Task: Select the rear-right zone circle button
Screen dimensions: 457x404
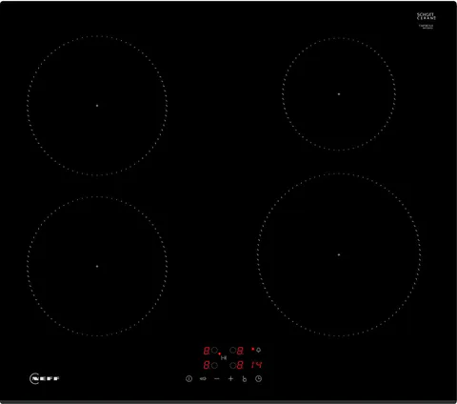Action: click(233, 350)
